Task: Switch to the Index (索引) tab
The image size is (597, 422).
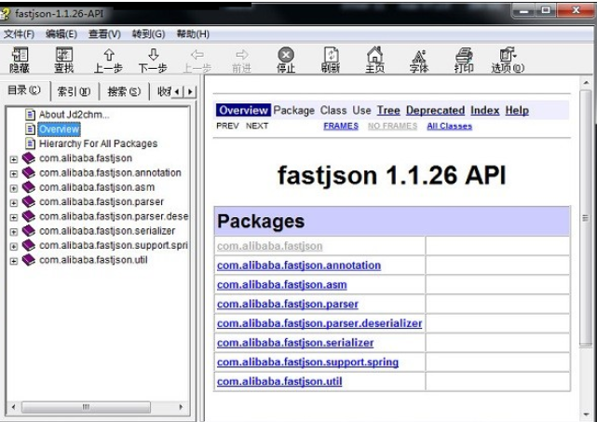Action: click(x=74, y=91)
